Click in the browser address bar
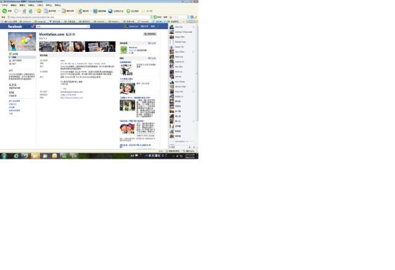The height and width of the screenshot is (270, 395). pos(80,17)
